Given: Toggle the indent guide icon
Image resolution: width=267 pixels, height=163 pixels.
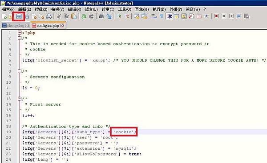Looking at the screenshot, I should (169, 16).
